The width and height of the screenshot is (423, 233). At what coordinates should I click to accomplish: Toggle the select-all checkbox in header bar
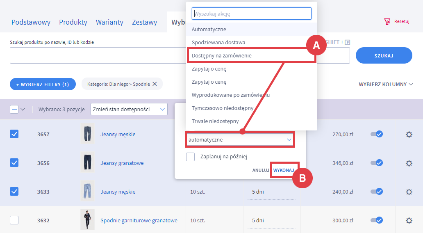click(x=14, y=110)
